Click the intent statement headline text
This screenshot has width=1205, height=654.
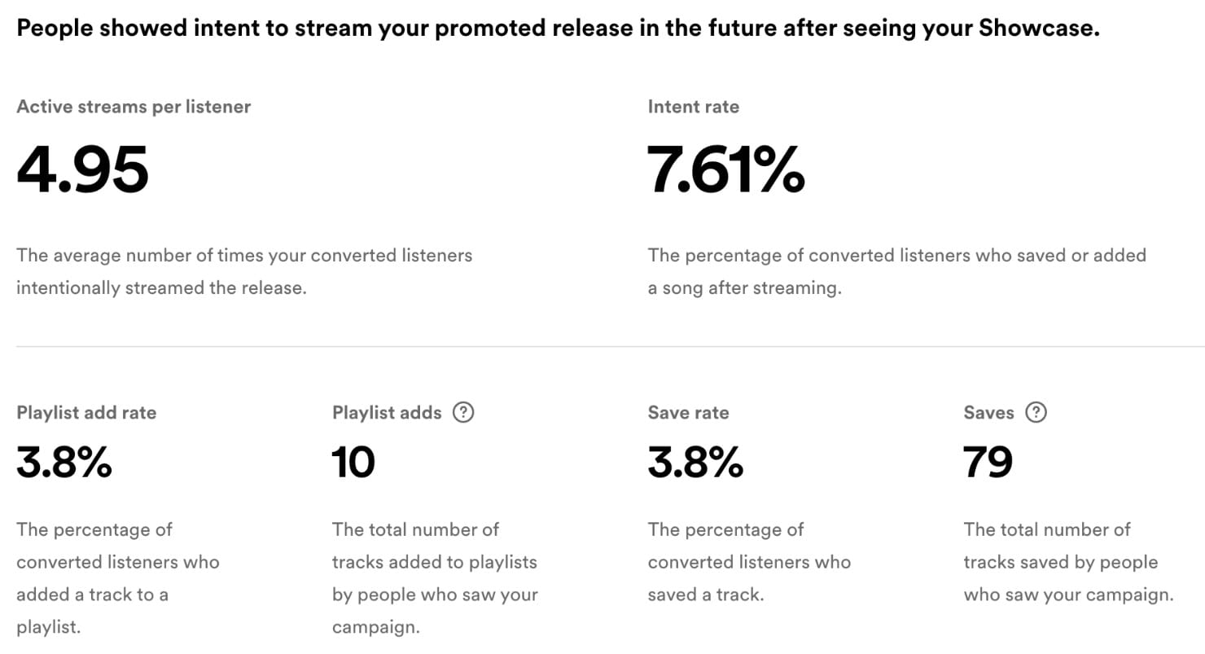click(557, 27)
